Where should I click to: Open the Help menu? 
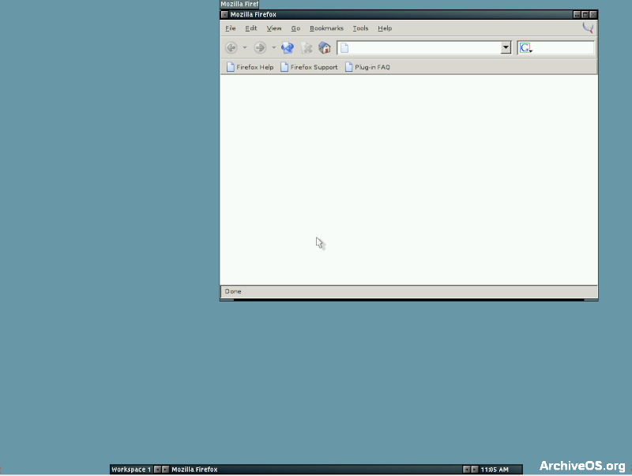click(385, 28)
